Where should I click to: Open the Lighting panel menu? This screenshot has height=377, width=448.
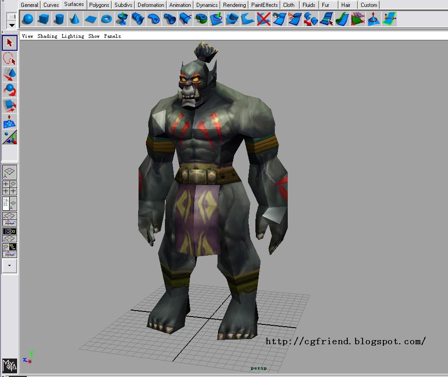coord(73,36)
